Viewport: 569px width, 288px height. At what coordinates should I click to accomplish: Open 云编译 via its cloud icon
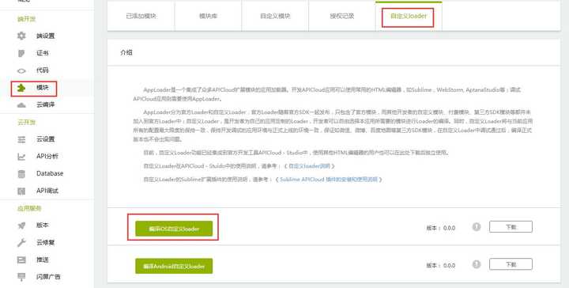pyautogui.click(x=21, y=105)
